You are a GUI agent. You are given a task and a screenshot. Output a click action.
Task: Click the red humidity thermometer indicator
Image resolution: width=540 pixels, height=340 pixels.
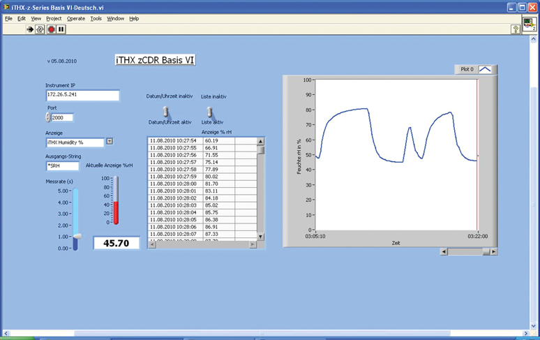point(116,200)
